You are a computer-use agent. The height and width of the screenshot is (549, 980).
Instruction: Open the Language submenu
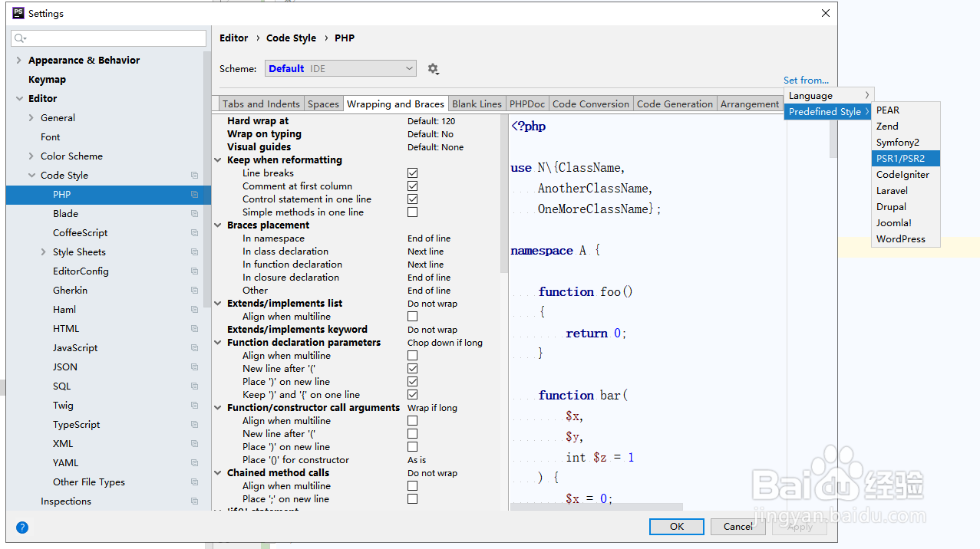click(x=830, y=96)
